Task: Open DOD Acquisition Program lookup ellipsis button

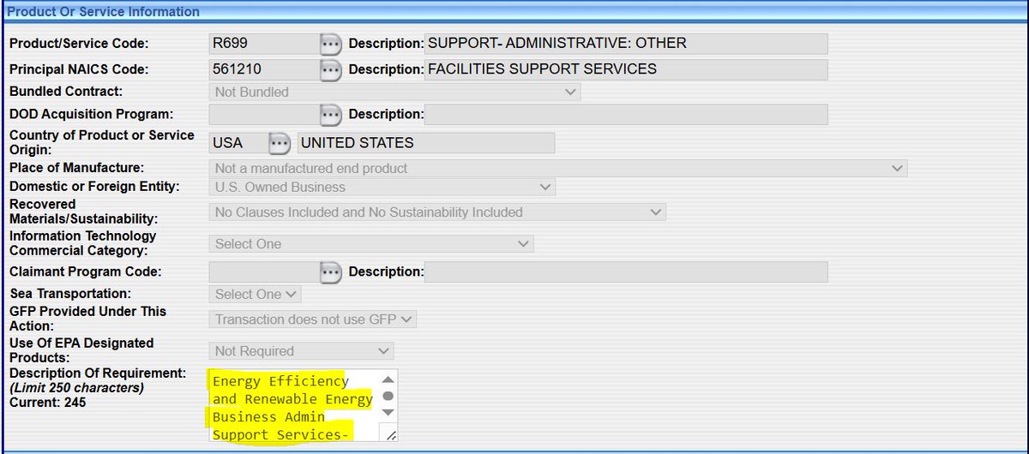Action: click(330, 115)
